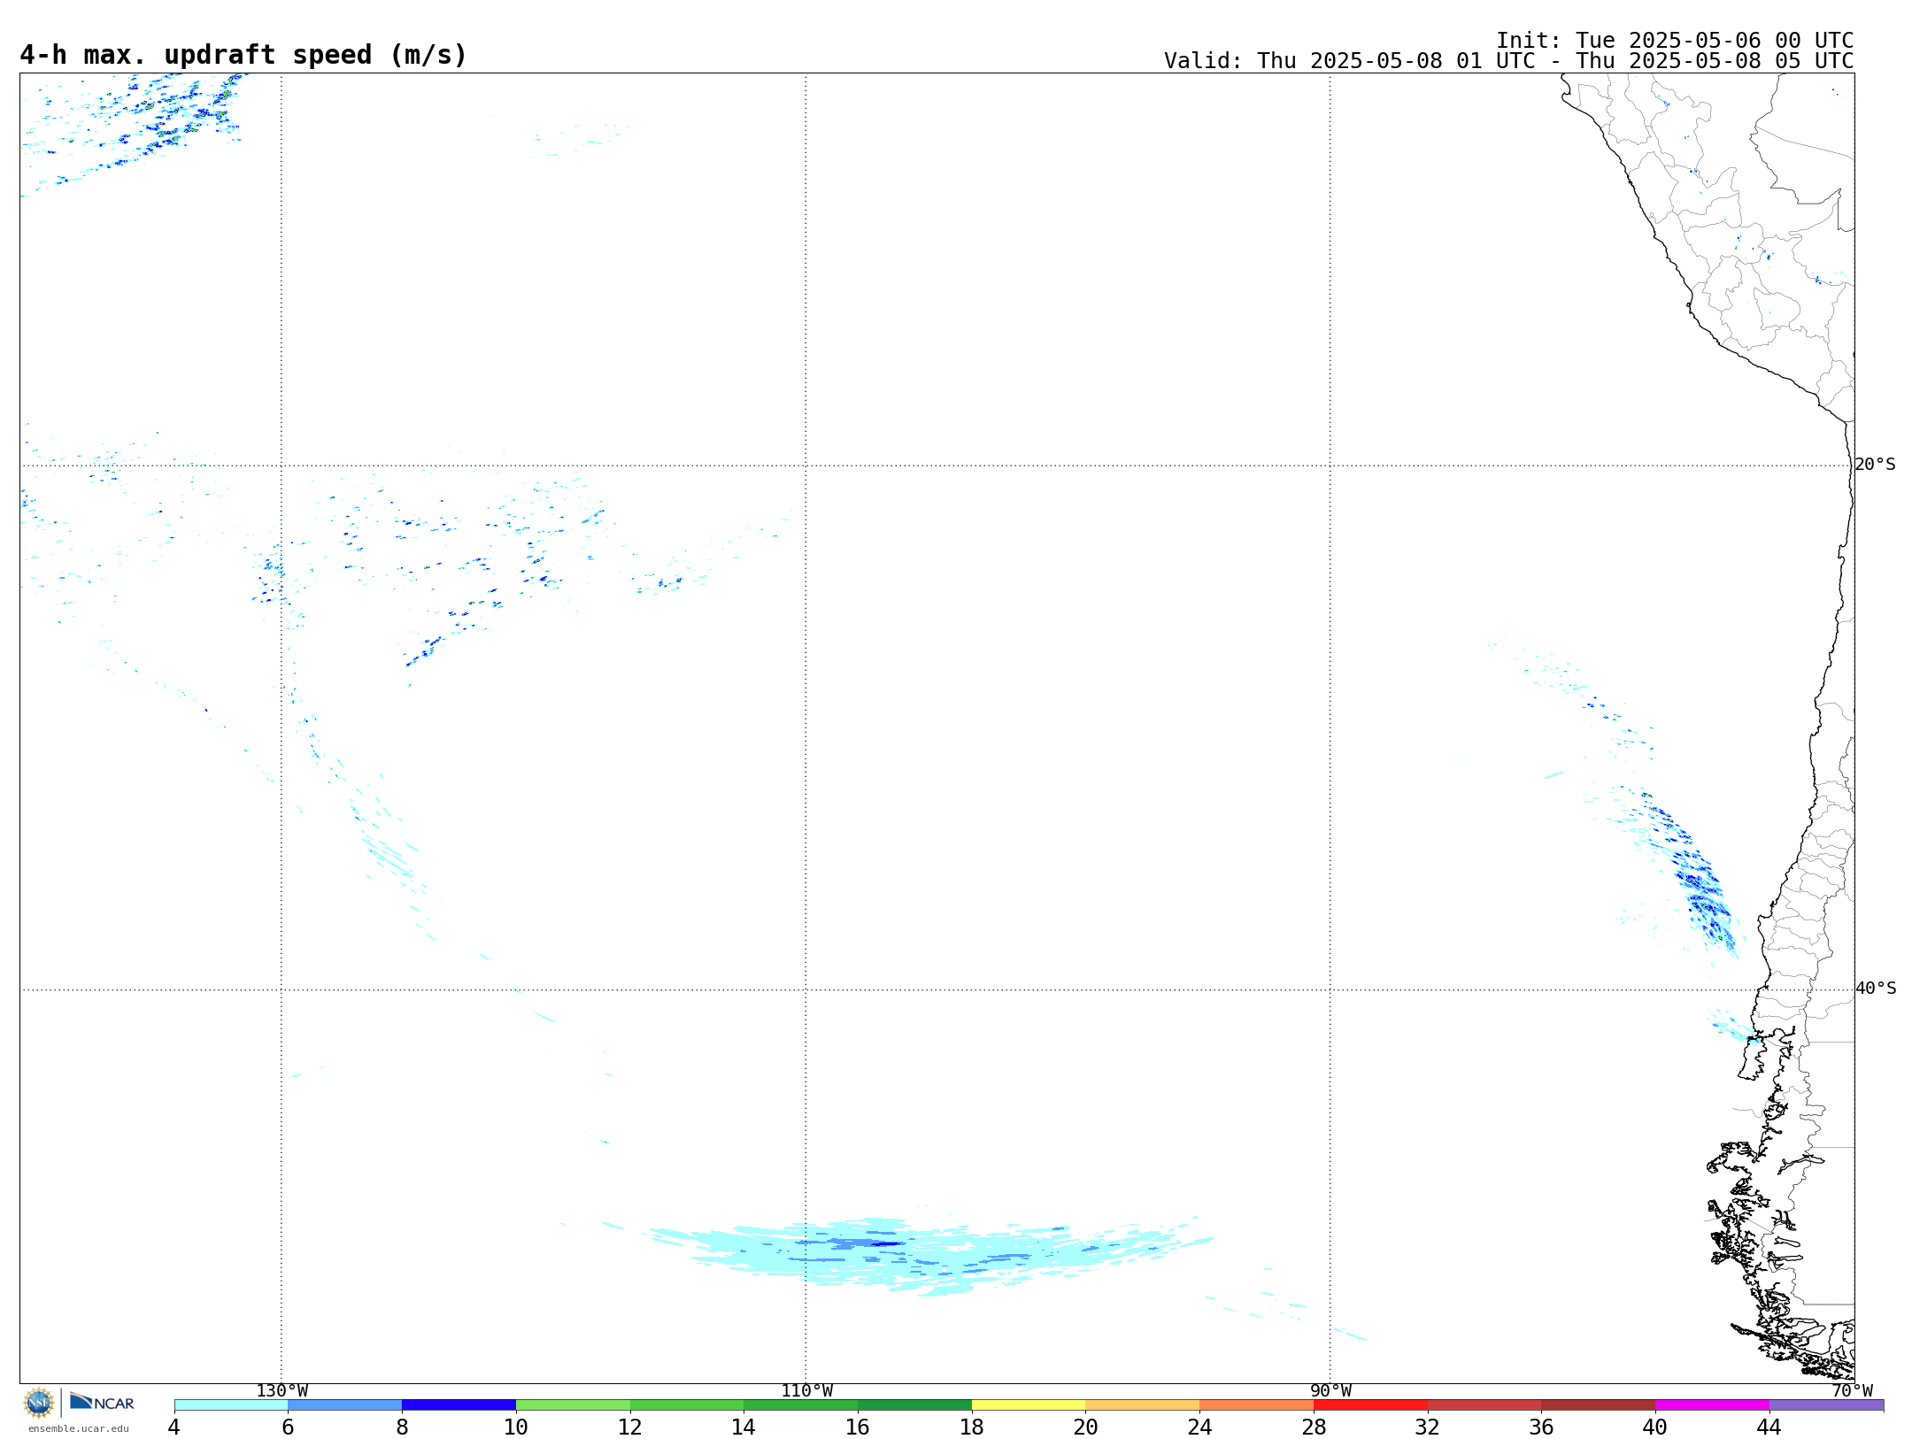Image resolution: width=1912 pixels, height=1439 pixels.
Task: Click the colorbar tick label 10
Action: tap(516, 1427)
